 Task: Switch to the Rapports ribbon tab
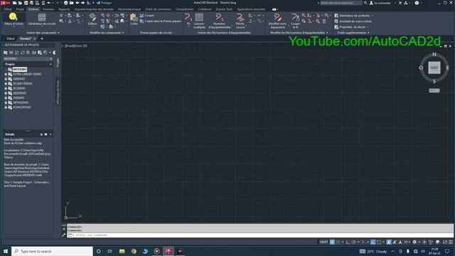[x=64, y=9]
